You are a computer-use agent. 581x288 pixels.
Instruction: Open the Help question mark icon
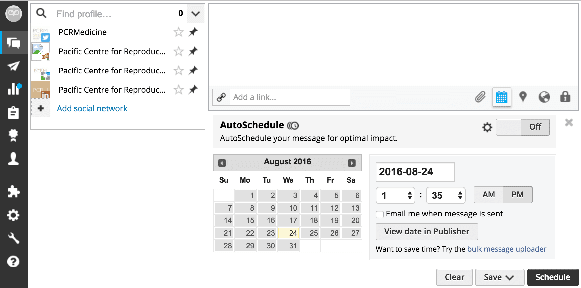point(13,262)
